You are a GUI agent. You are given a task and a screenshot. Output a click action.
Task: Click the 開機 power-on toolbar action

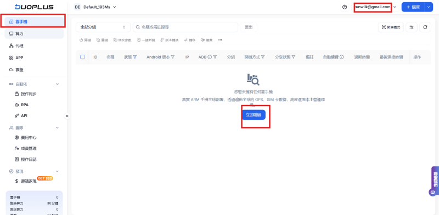coord(86,40)
